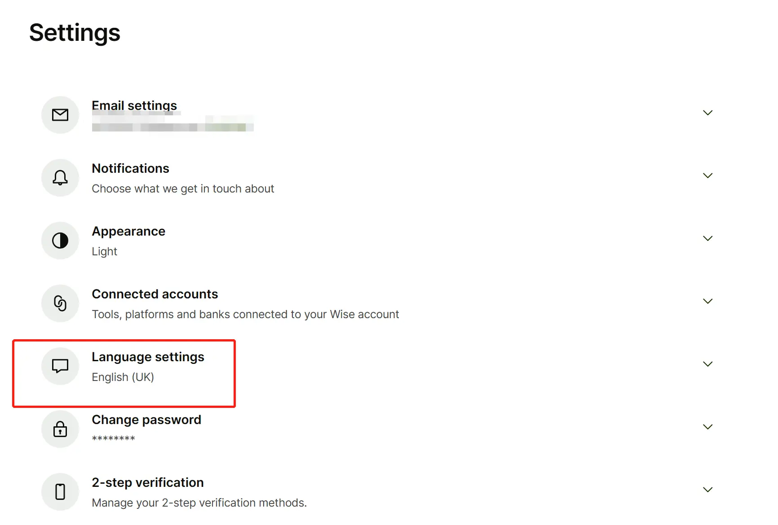Screen dimensions: 778x525
Task: Expand the Appearance row chevron
Action: tap(707, 238)
